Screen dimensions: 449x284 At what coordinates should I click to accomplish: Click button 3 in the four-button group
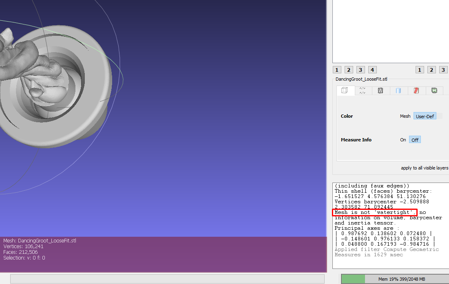[x=361, y=70]
